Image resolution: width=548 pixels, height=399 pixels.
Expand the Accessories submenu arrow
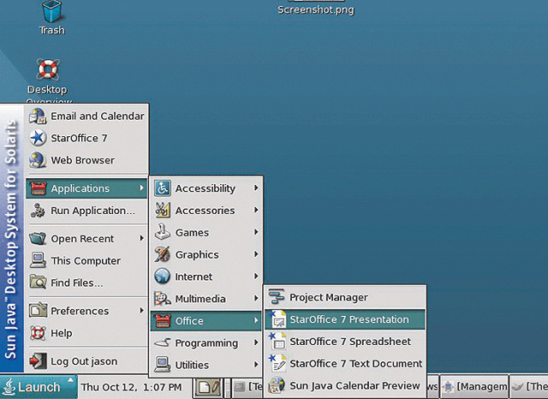click(256, 210)
